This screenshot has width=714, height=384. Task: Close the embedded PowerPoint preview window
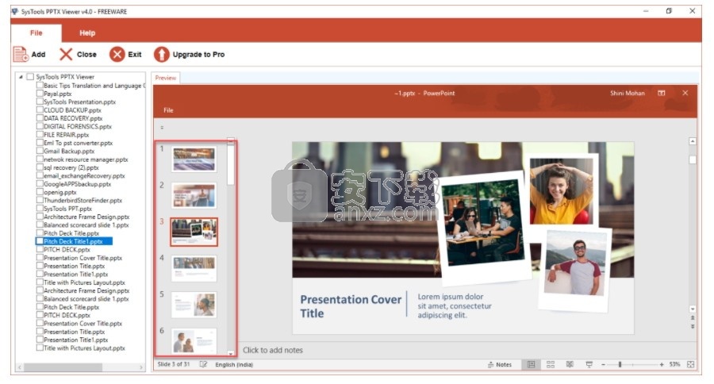pyautogui.click(x=685, y=93)
